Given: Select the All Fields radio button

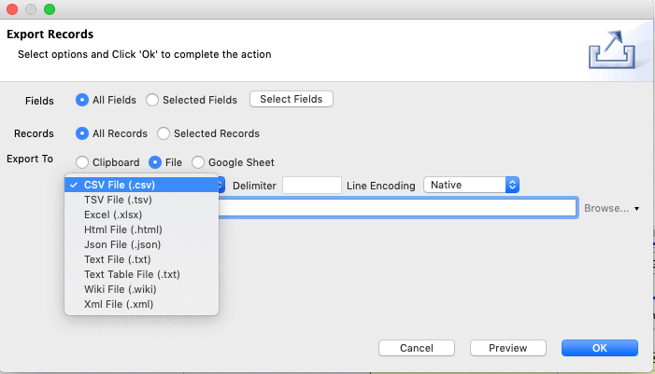Looking at the screenshot, I should [82, 100].
